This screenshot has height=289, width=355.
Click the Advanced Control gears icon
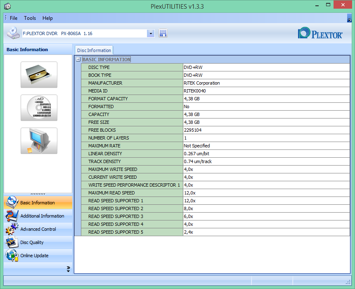pos(12,229)
